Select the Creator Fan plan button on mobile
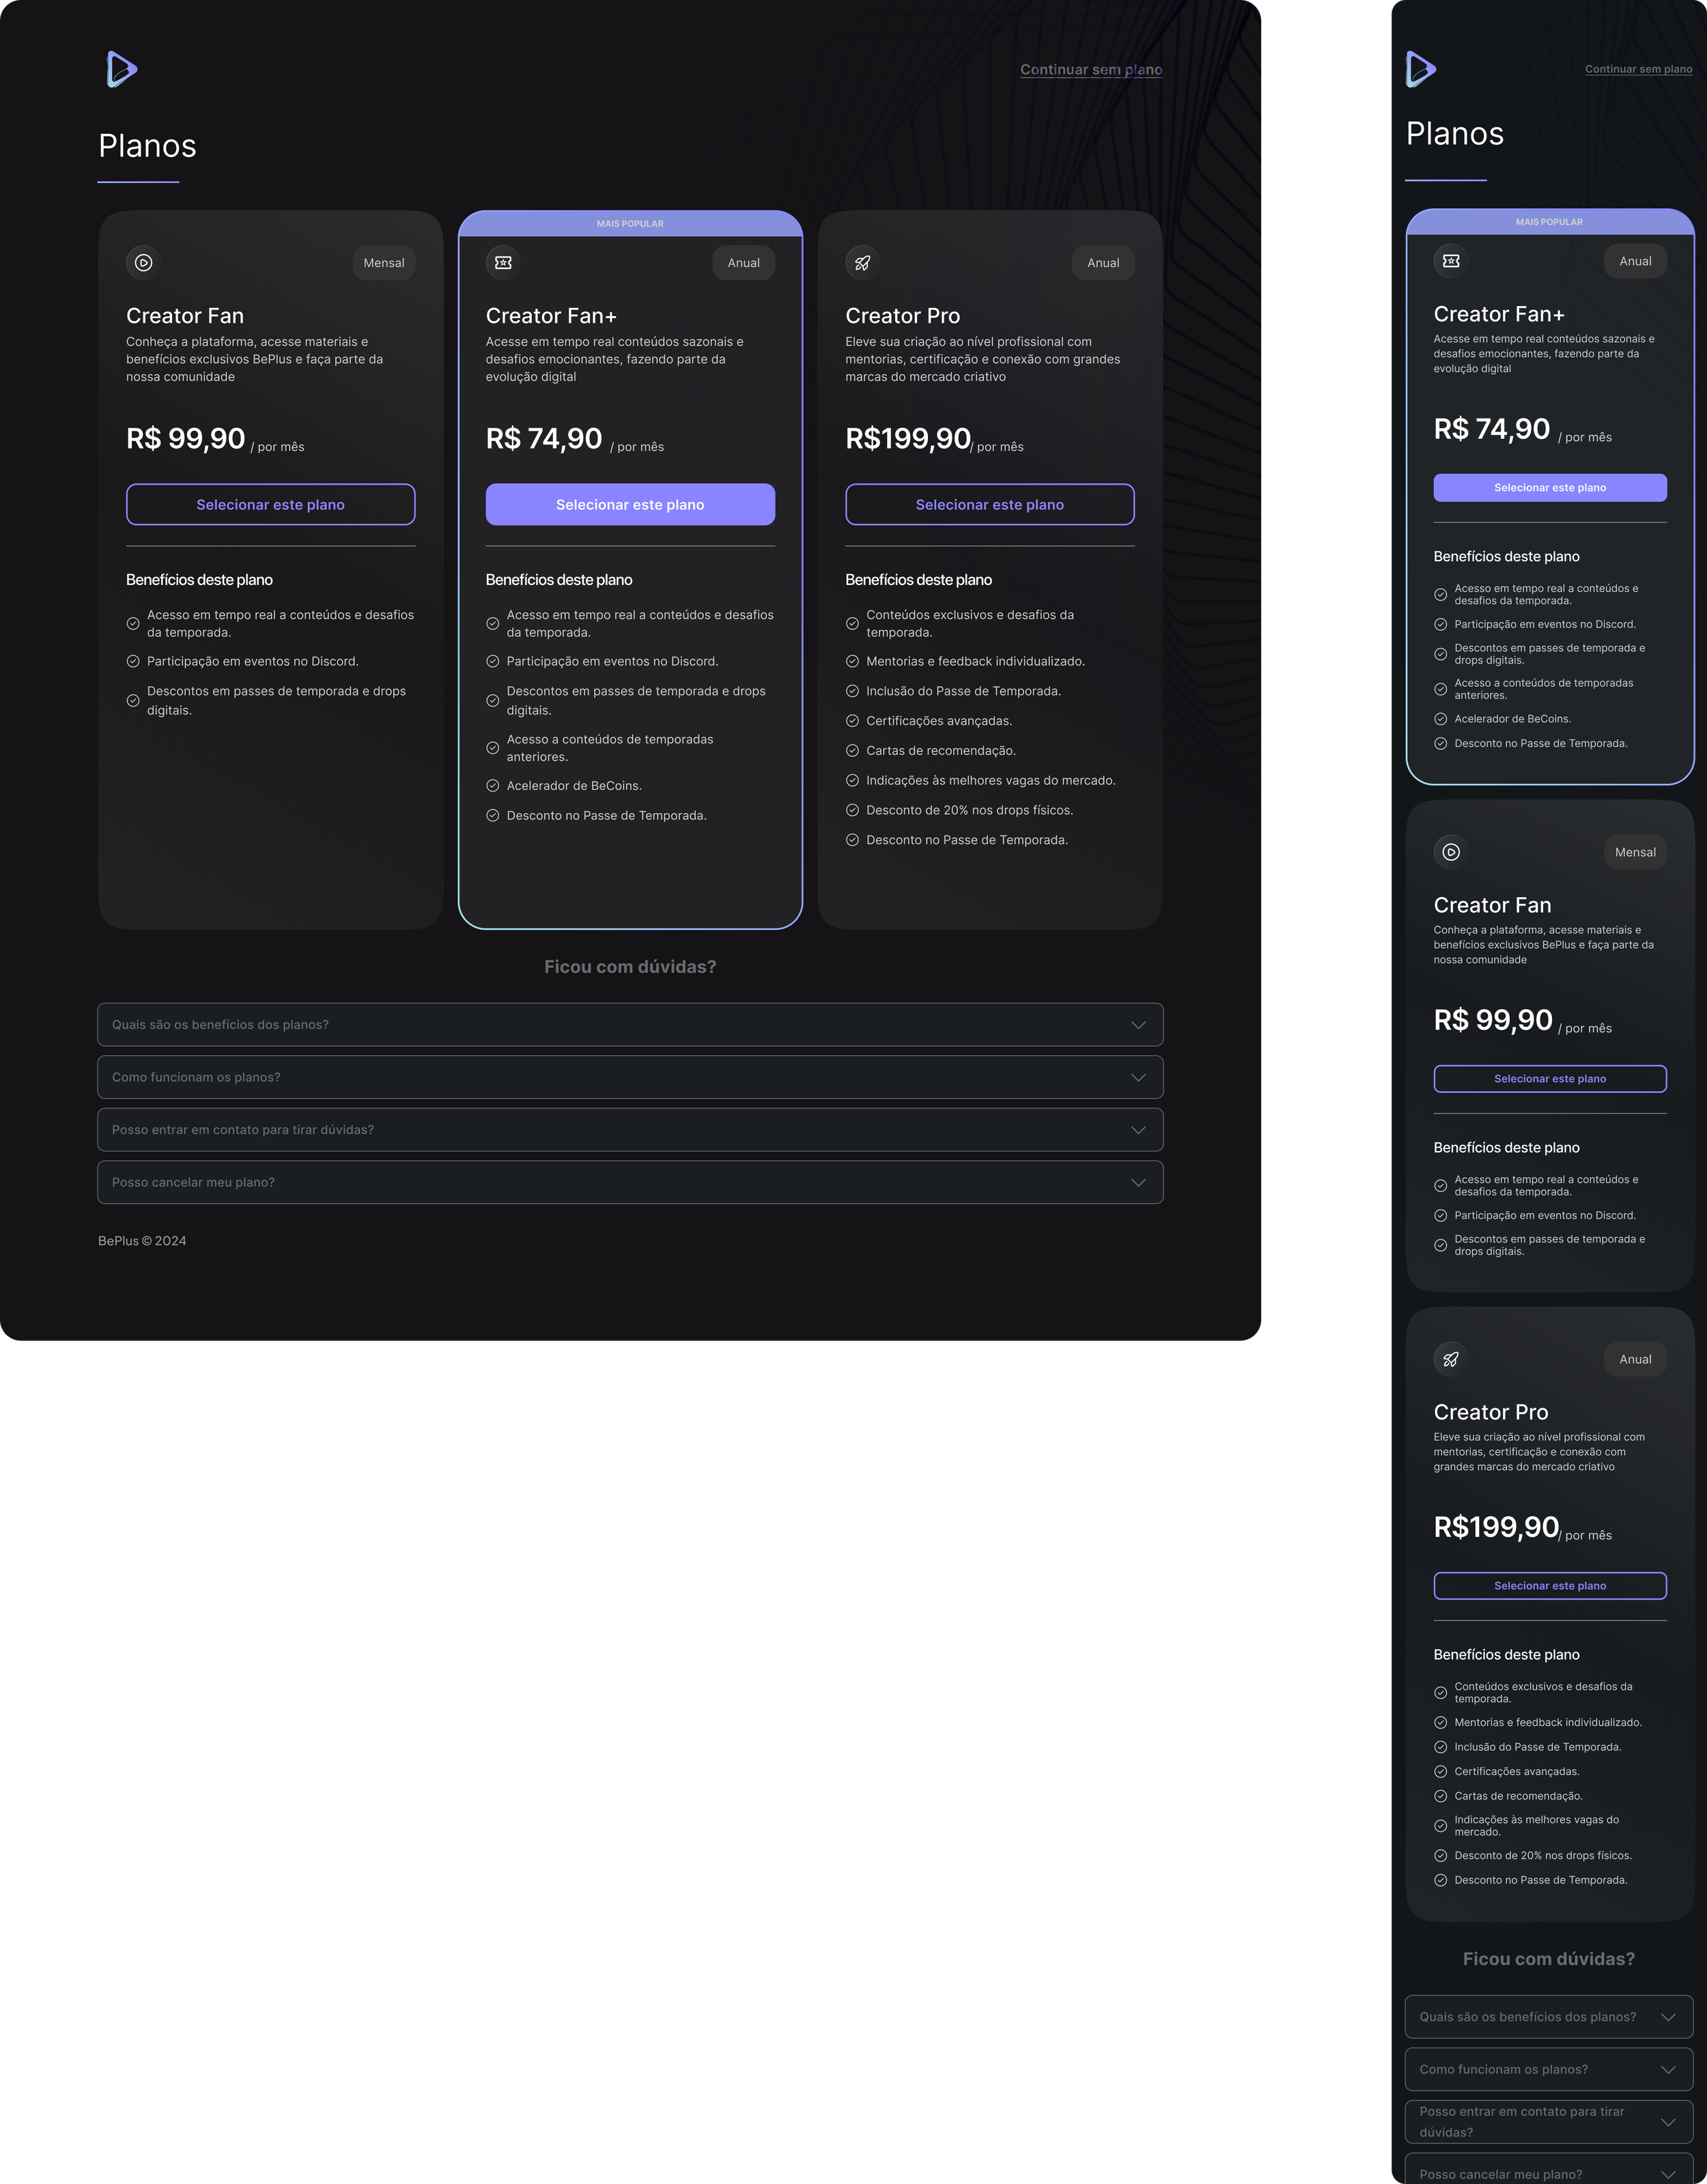 (x=1550, y=1079)
